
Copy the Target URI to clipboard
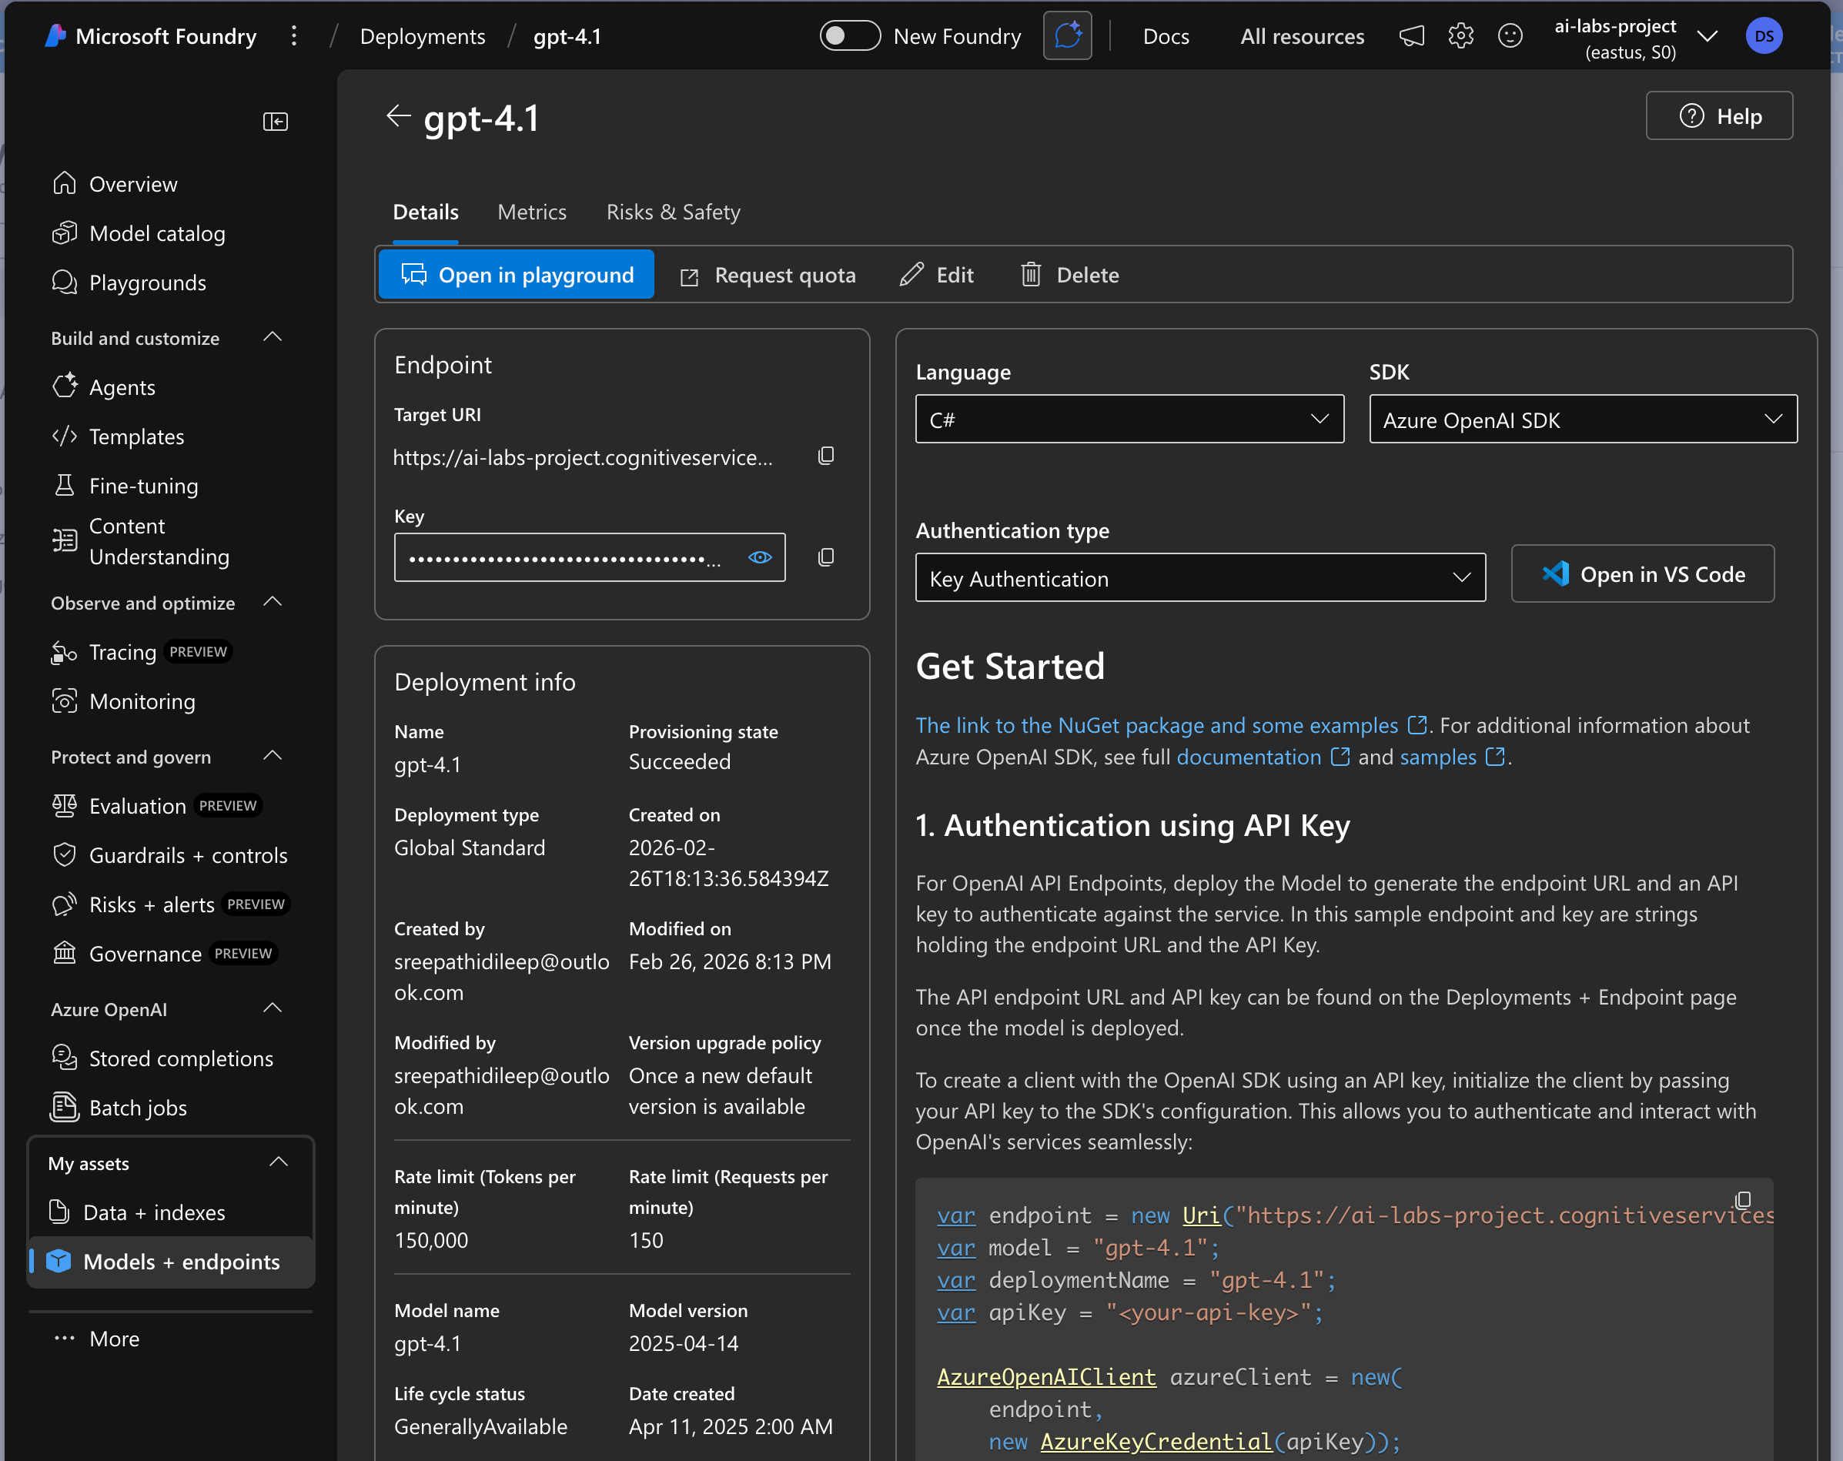826,456
